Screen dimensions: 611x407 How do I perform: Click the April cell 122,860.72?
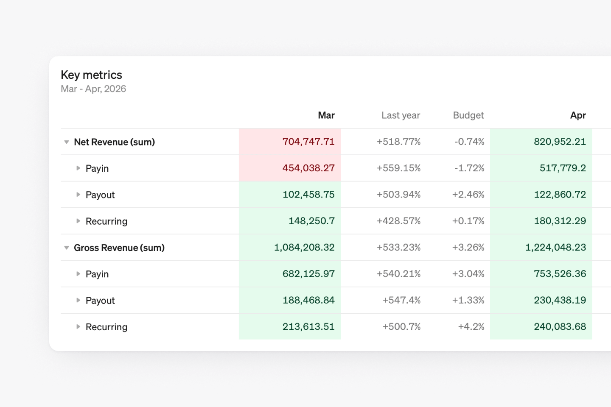pos(541,195)
